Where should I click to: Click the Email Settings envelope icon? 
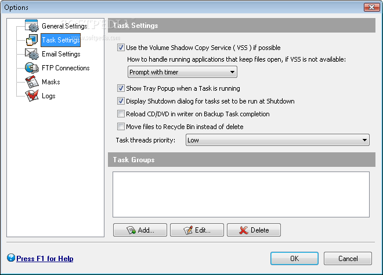[x=32, y=54]
